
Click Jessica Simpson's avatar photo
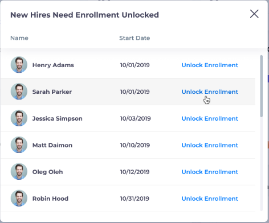[x=19, y=118]
